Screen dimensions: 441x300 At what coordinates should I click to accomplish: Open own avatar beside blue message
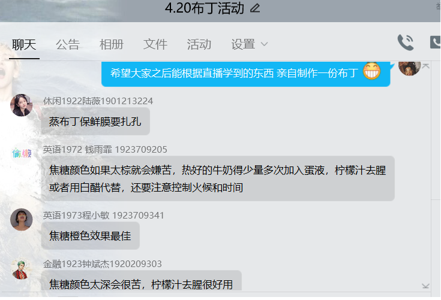pyautogui.click(x=409, y=68)
